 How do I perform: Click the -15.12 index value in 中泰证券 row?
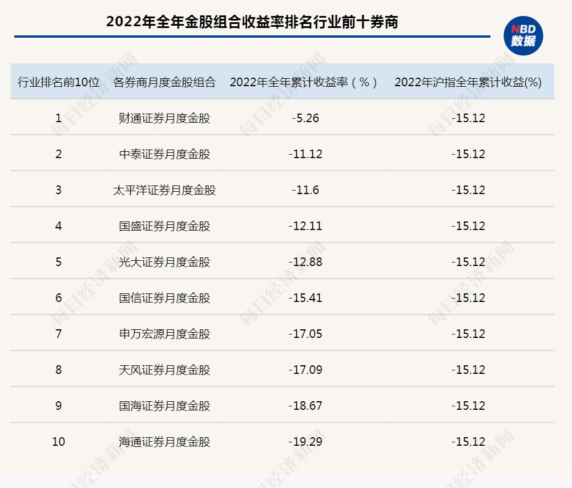pos(468,154)
